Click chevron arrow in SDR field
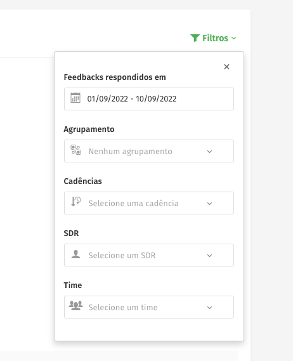Screen dimensions: 293x361 [209, 256]
